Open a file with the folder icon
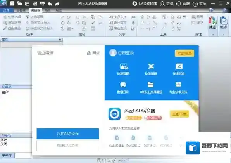Screen dimensions: 231x163 coord(19,3)
